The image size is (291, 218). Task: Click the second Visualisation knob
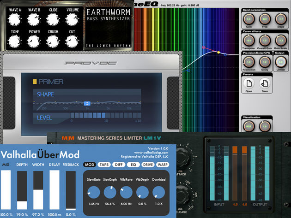265,126
